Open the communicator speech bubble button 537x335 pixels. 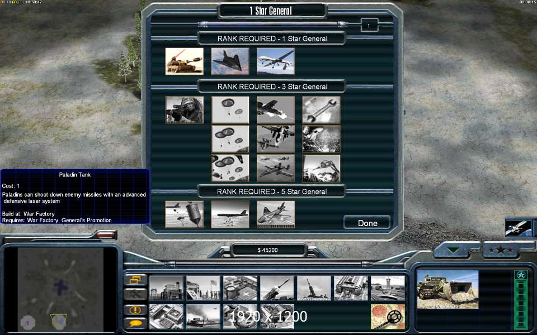pos(135,323)
